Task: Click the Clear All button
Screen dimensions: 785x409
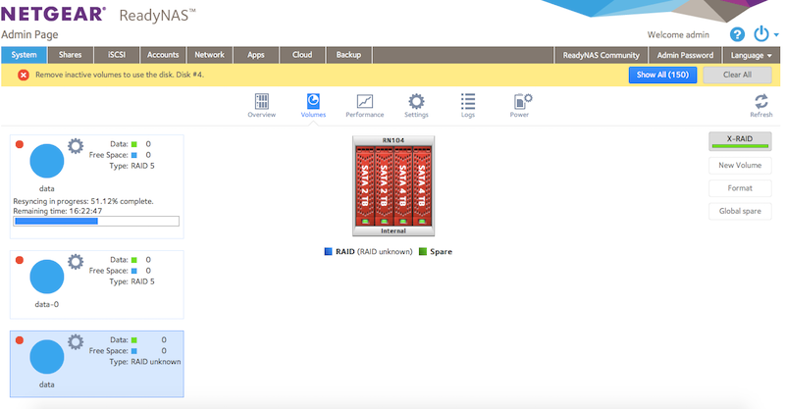Action: tap(738, 76)
